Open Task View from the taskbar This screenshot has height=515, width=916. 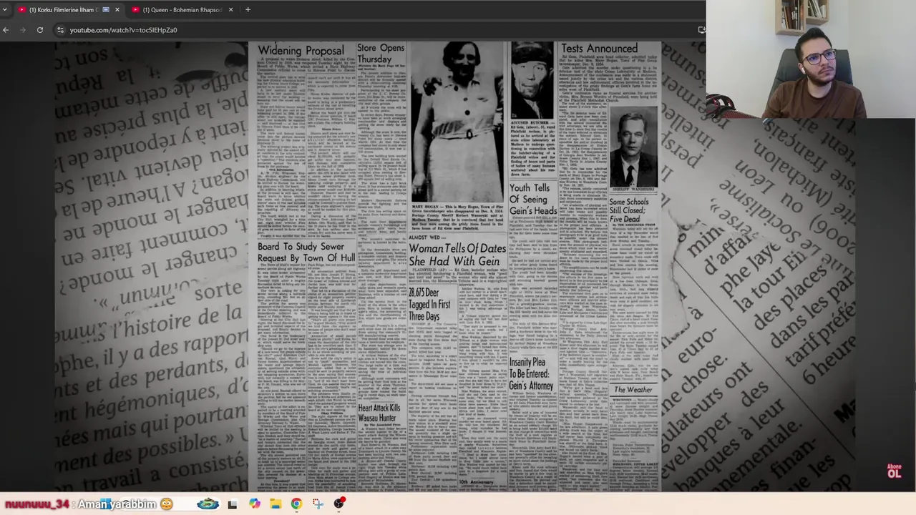pyautogui.click(x=232, y=504)
